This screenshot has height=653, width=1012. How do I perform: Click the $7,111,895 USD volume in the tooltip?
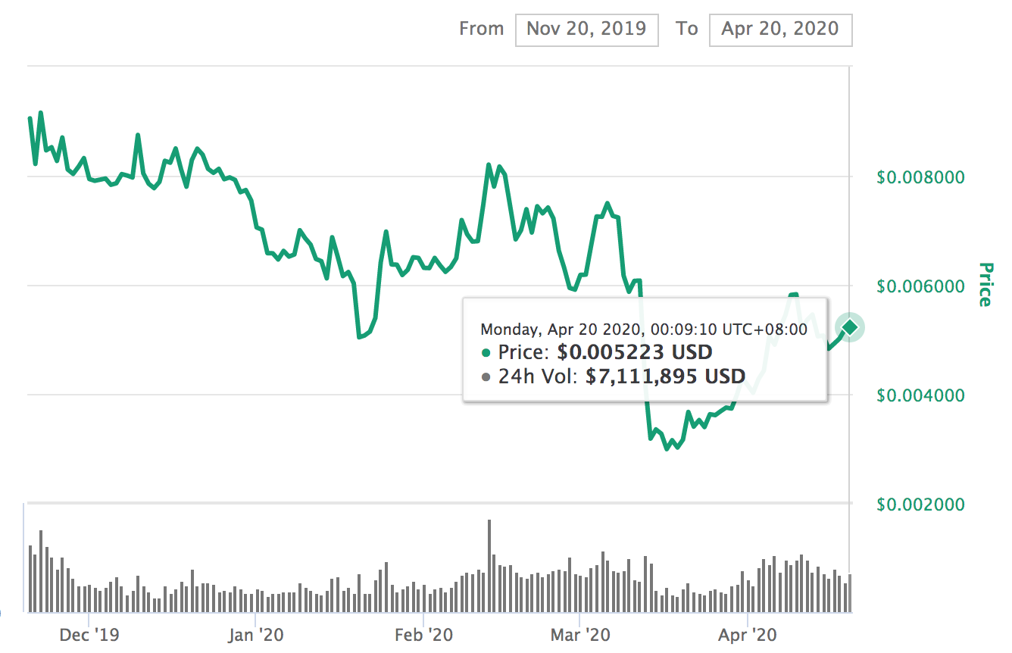tap(665, 376)
